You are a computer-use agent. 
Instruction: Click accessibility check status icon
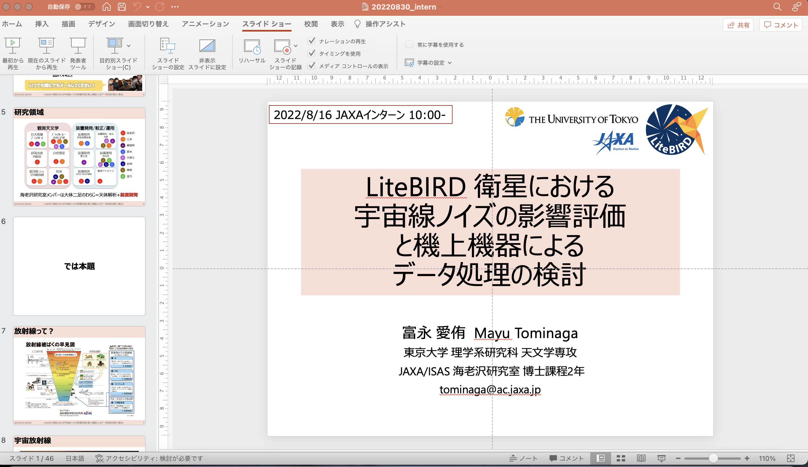99,458
